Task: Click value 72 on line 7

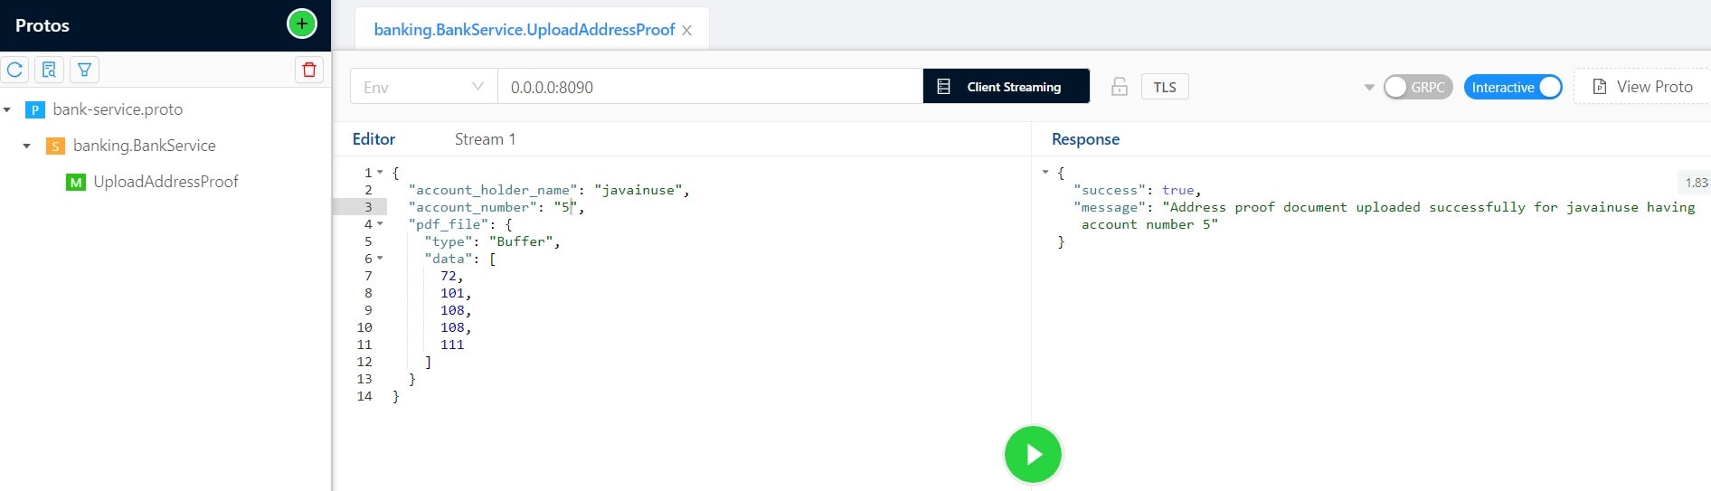Action: tap(449, 276)
